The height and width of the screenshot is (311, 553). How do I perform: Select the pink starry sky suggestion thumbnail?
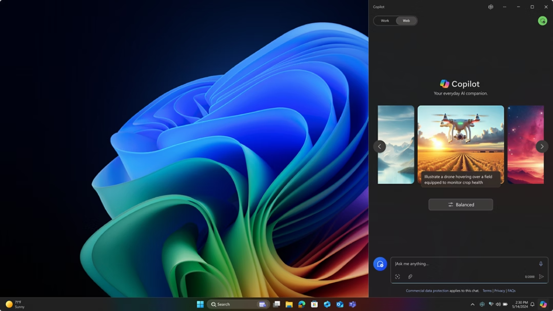coord(525,145)
